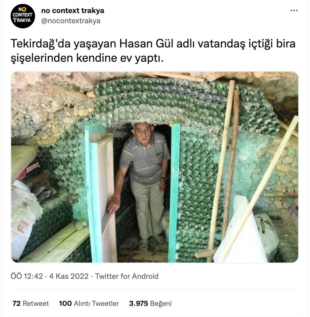Click the number 72 beside Retweet
310x317 pixels.
(x=17, y=303)
